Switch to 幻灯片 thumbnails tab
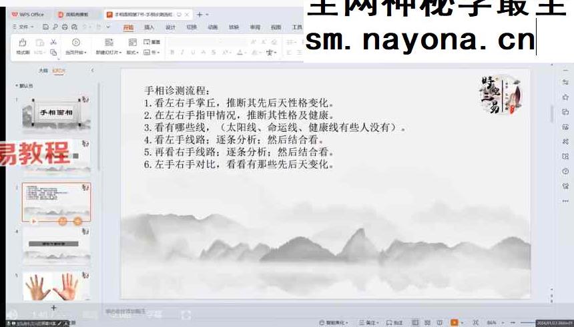 [x=59, y=70]
